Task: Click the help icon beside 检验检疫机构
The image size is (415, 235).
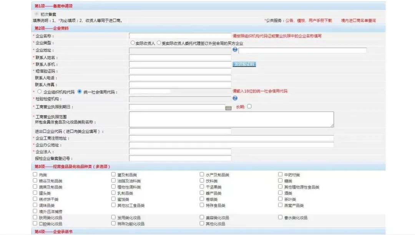Action: point(235,98)
